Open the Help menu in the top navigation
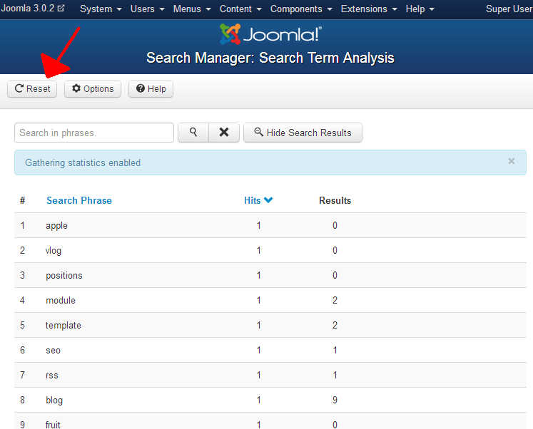 click(420, 9)
